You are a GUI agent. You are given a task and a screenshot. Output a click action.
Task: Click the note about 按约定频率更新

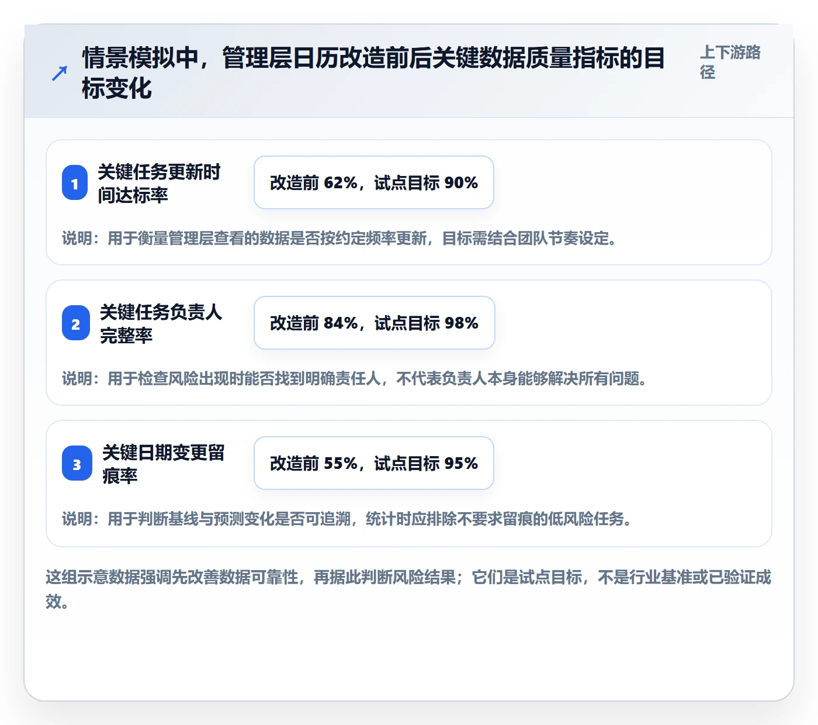pos(339,239)
